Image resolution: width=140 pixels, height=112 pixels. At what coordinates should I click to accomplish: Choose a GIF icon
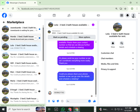pyautogui.click(x=62, y=101)
